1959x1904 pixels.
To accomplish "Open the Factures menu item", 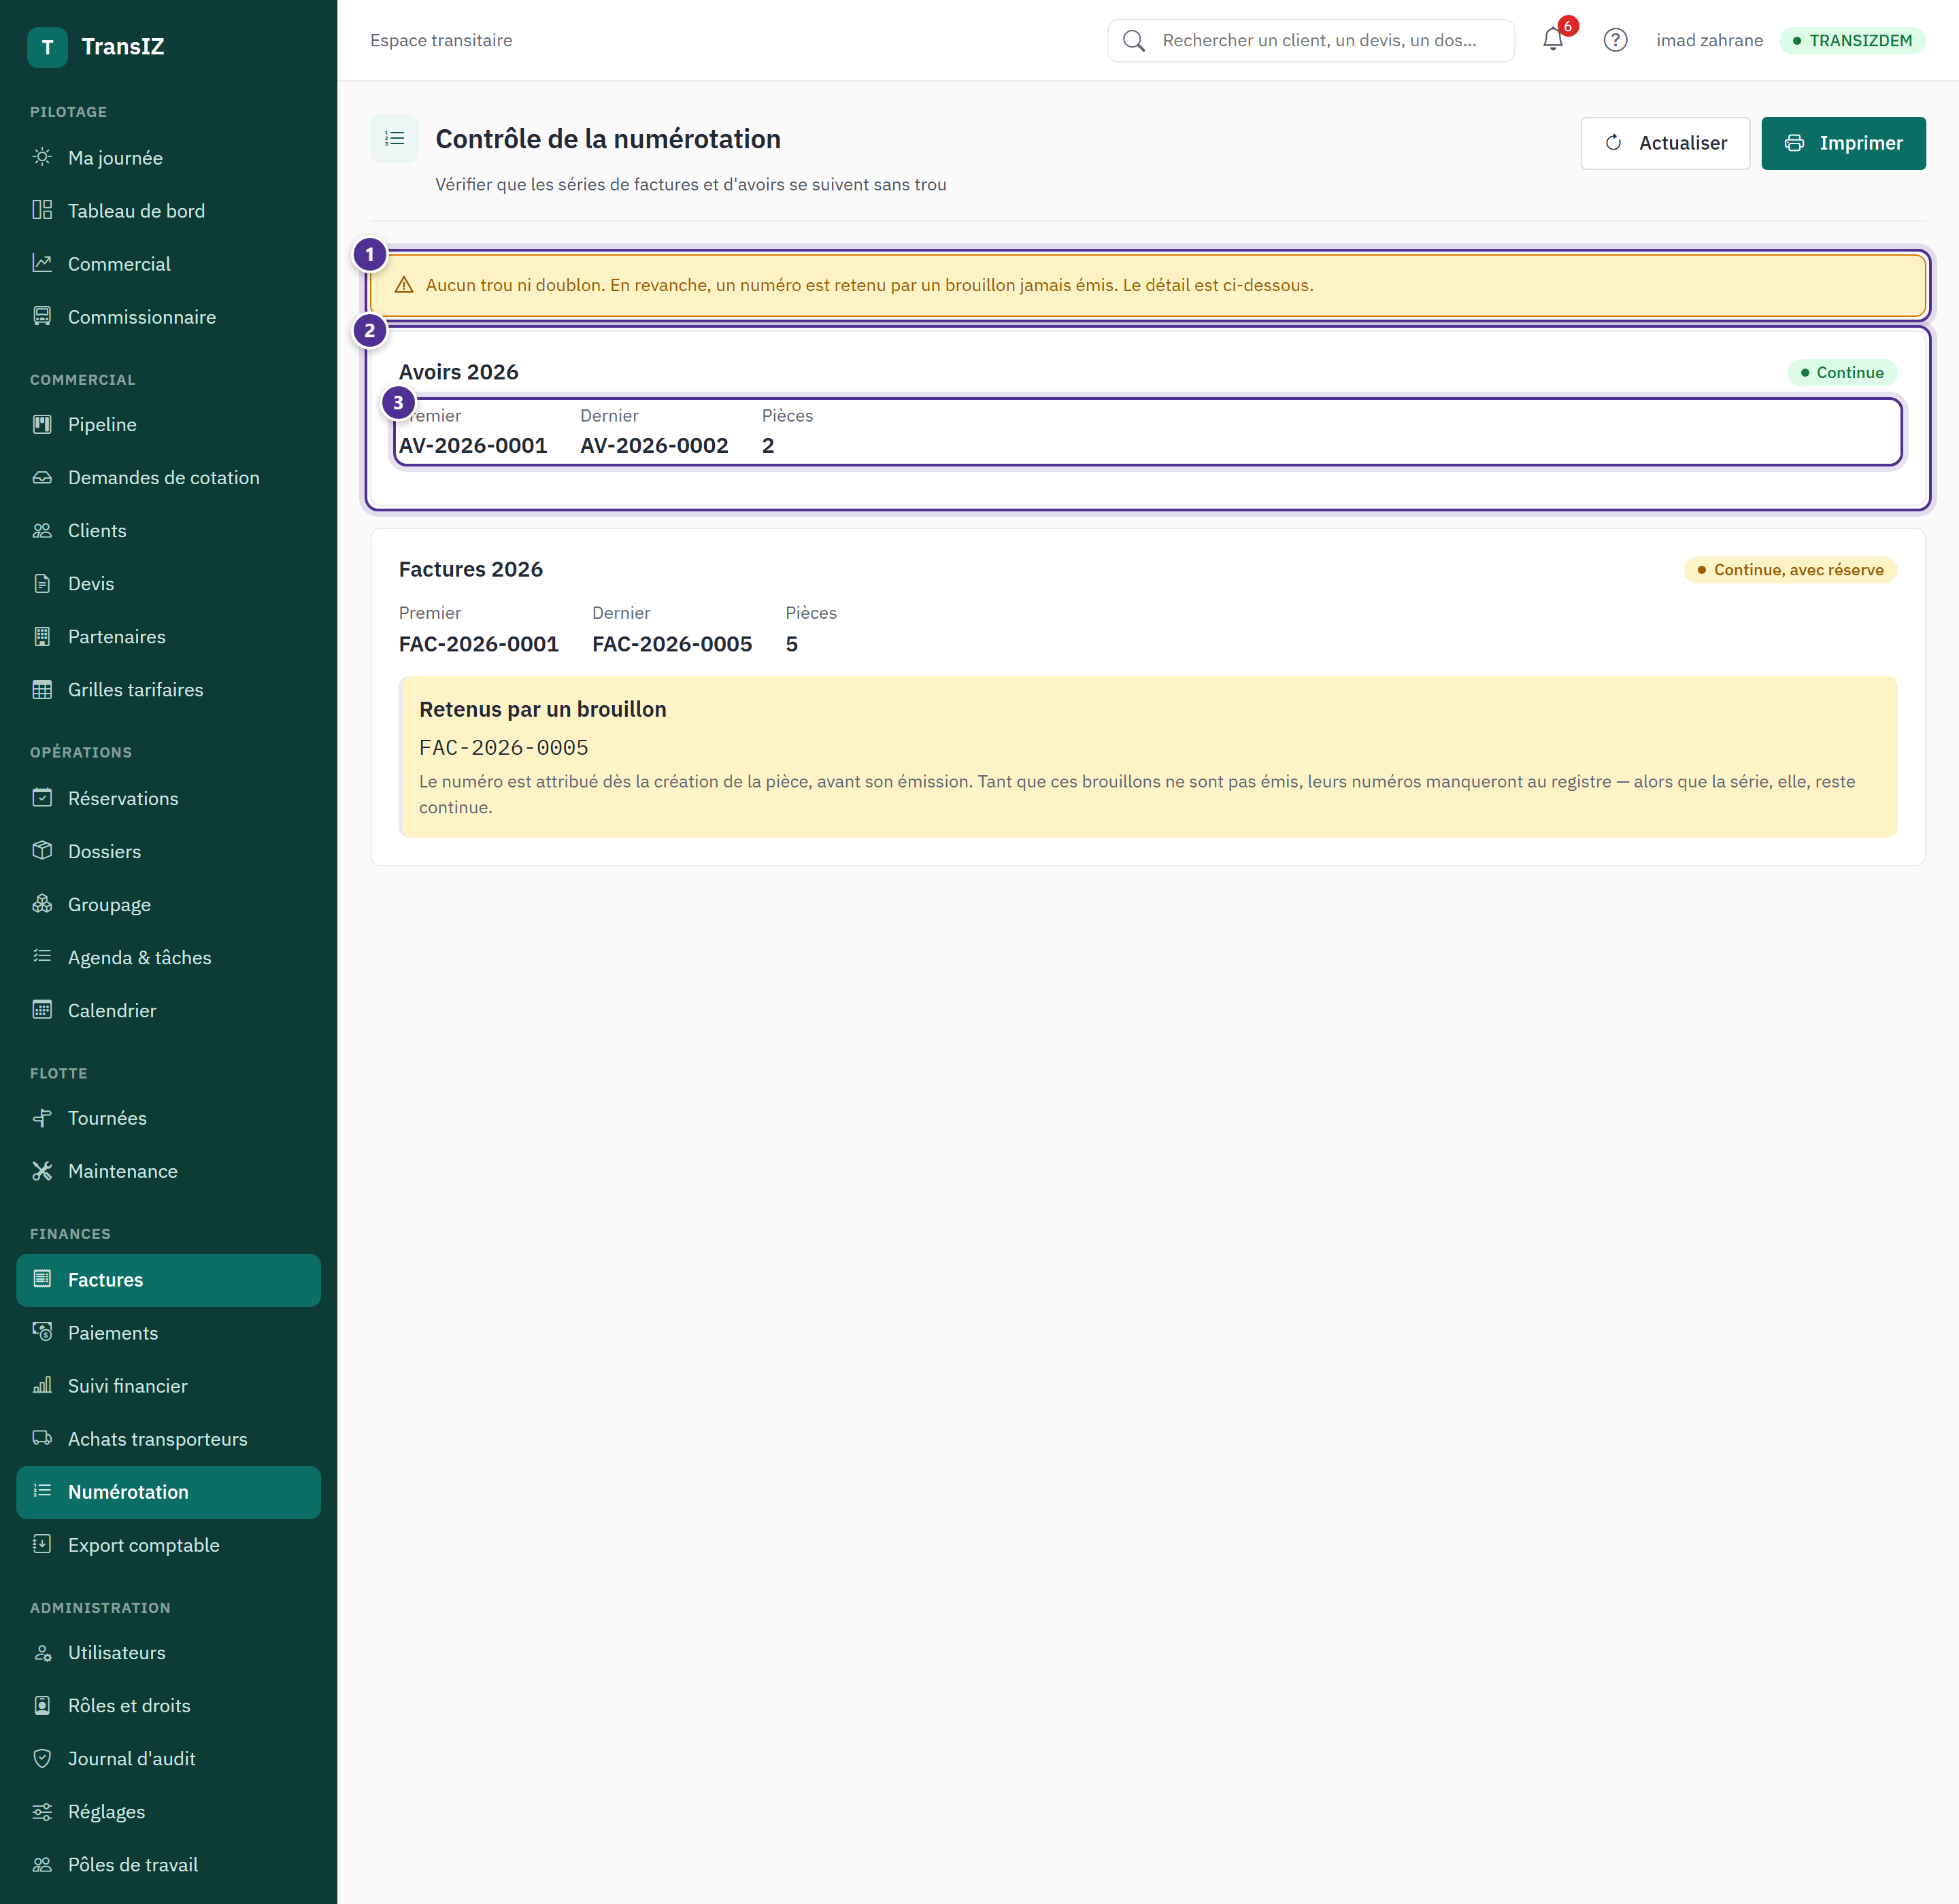I will coord(168,1280).
